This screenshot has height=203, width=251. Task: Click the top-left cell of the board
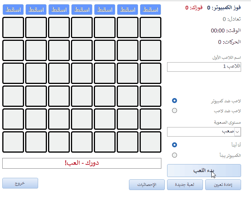click(13, 27)
